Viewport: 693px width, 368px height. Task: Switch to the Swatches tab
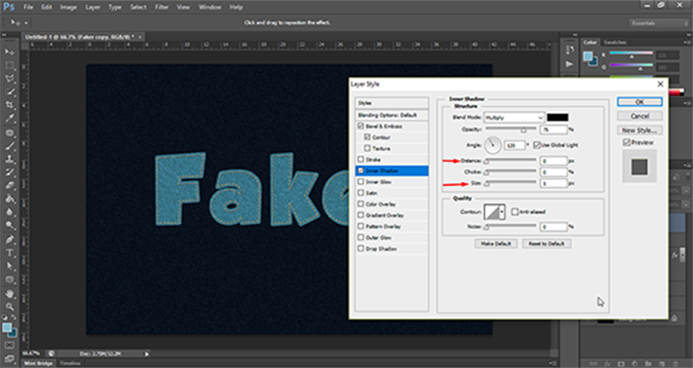coord(614,42)
